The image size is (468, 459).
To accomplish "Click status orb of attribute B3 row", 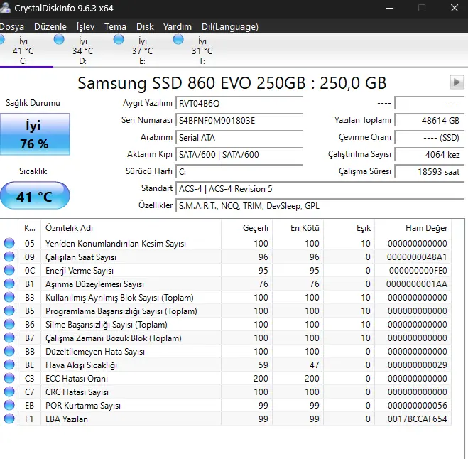I will click(x=9, y=297).
